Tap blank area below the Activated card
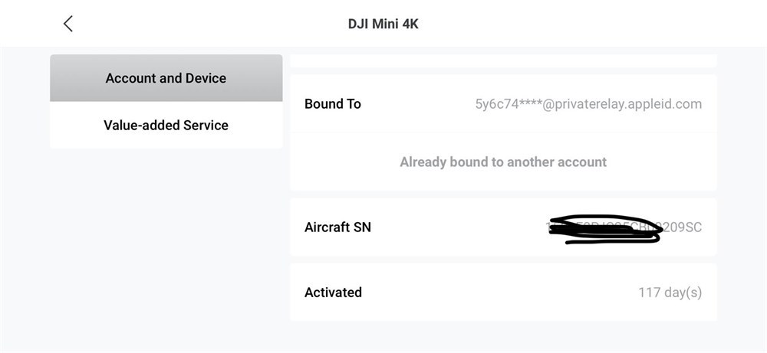Screen dimensions: 767x353 (x=503, y=337)
